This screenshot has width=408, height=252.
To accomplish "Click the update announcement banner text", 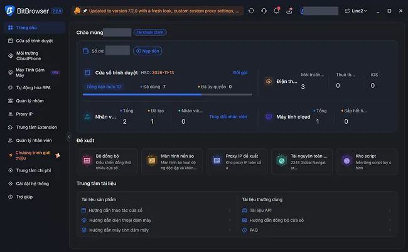I will pos(164,11).
